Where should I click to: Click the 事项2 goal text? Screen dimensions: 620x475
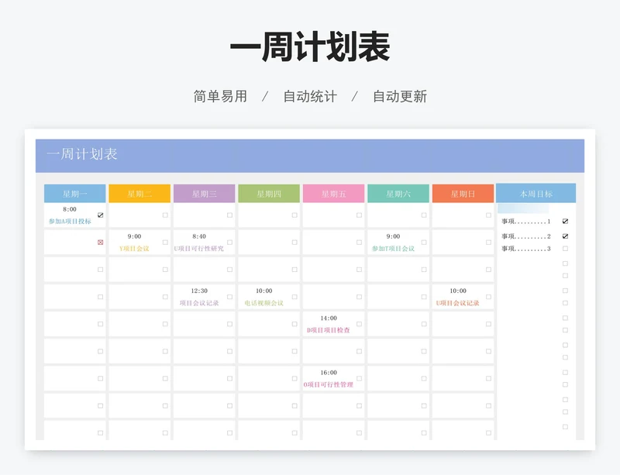coord(526,236)
